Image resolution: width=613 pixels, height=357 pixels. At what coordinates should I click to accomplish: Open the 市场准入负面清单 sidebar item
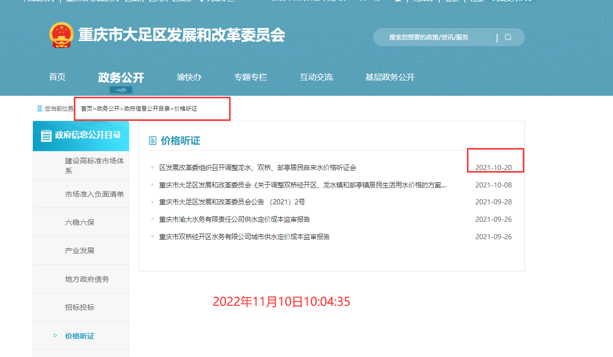(x=81, y=194)
